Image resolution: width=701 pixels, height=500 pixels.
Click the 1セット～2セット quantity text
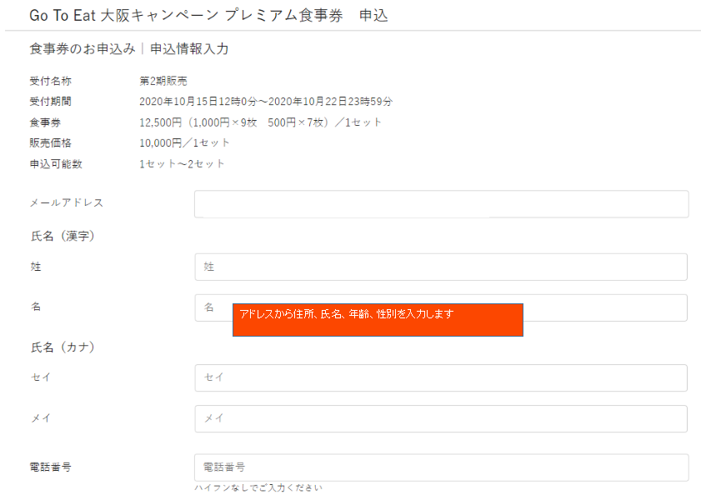182,164
